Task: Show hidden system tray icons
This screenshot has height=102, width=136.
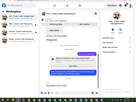Action: click(110, 100)
